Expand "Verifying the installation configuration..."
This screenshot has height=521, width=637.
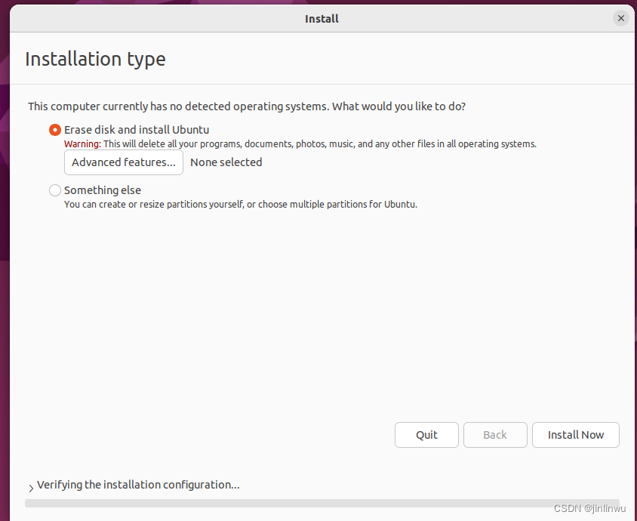point(139,485)
